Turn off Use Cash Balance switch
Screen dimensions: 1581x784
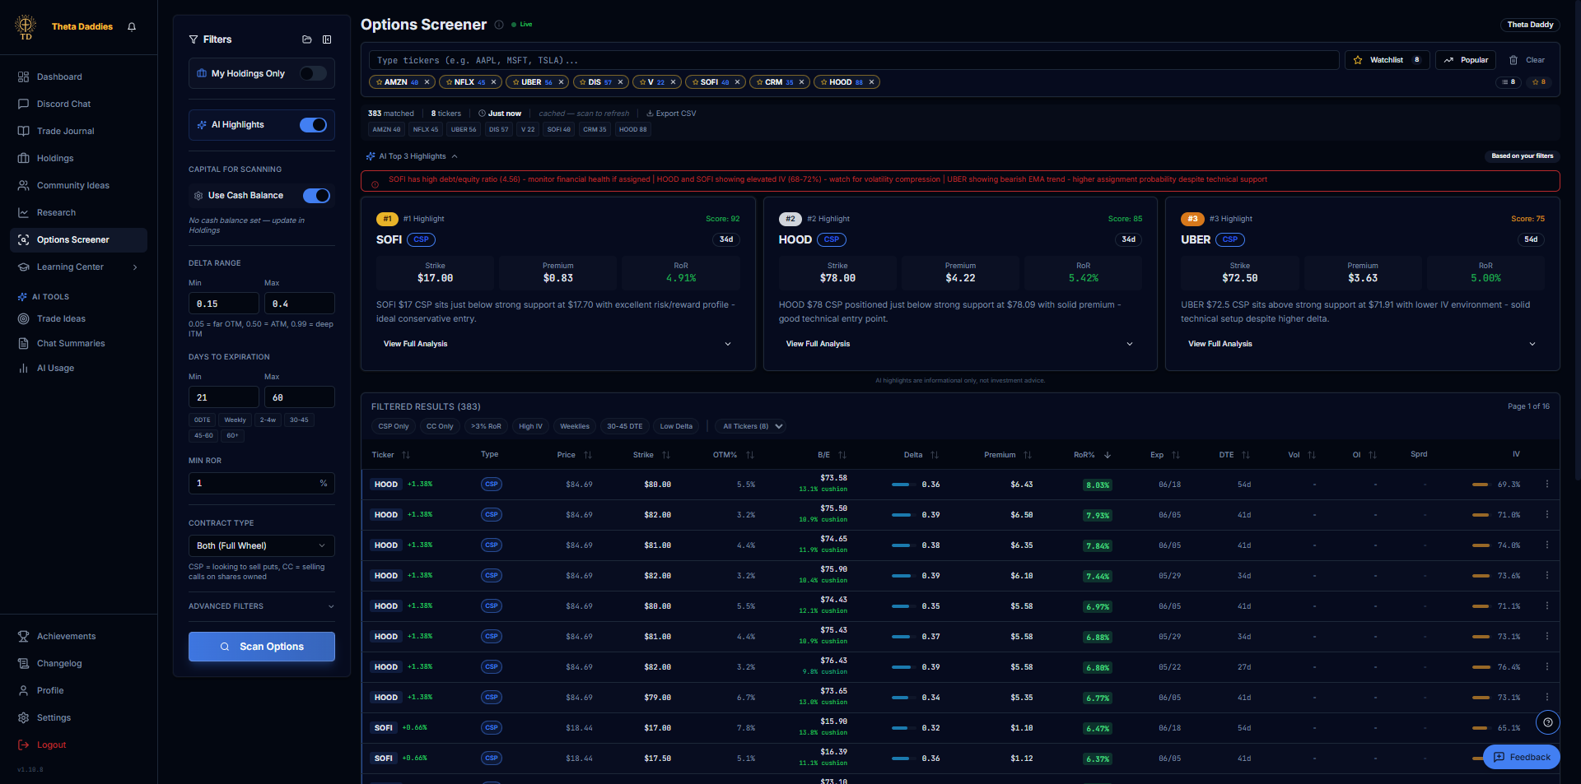[x=316, y=196]
